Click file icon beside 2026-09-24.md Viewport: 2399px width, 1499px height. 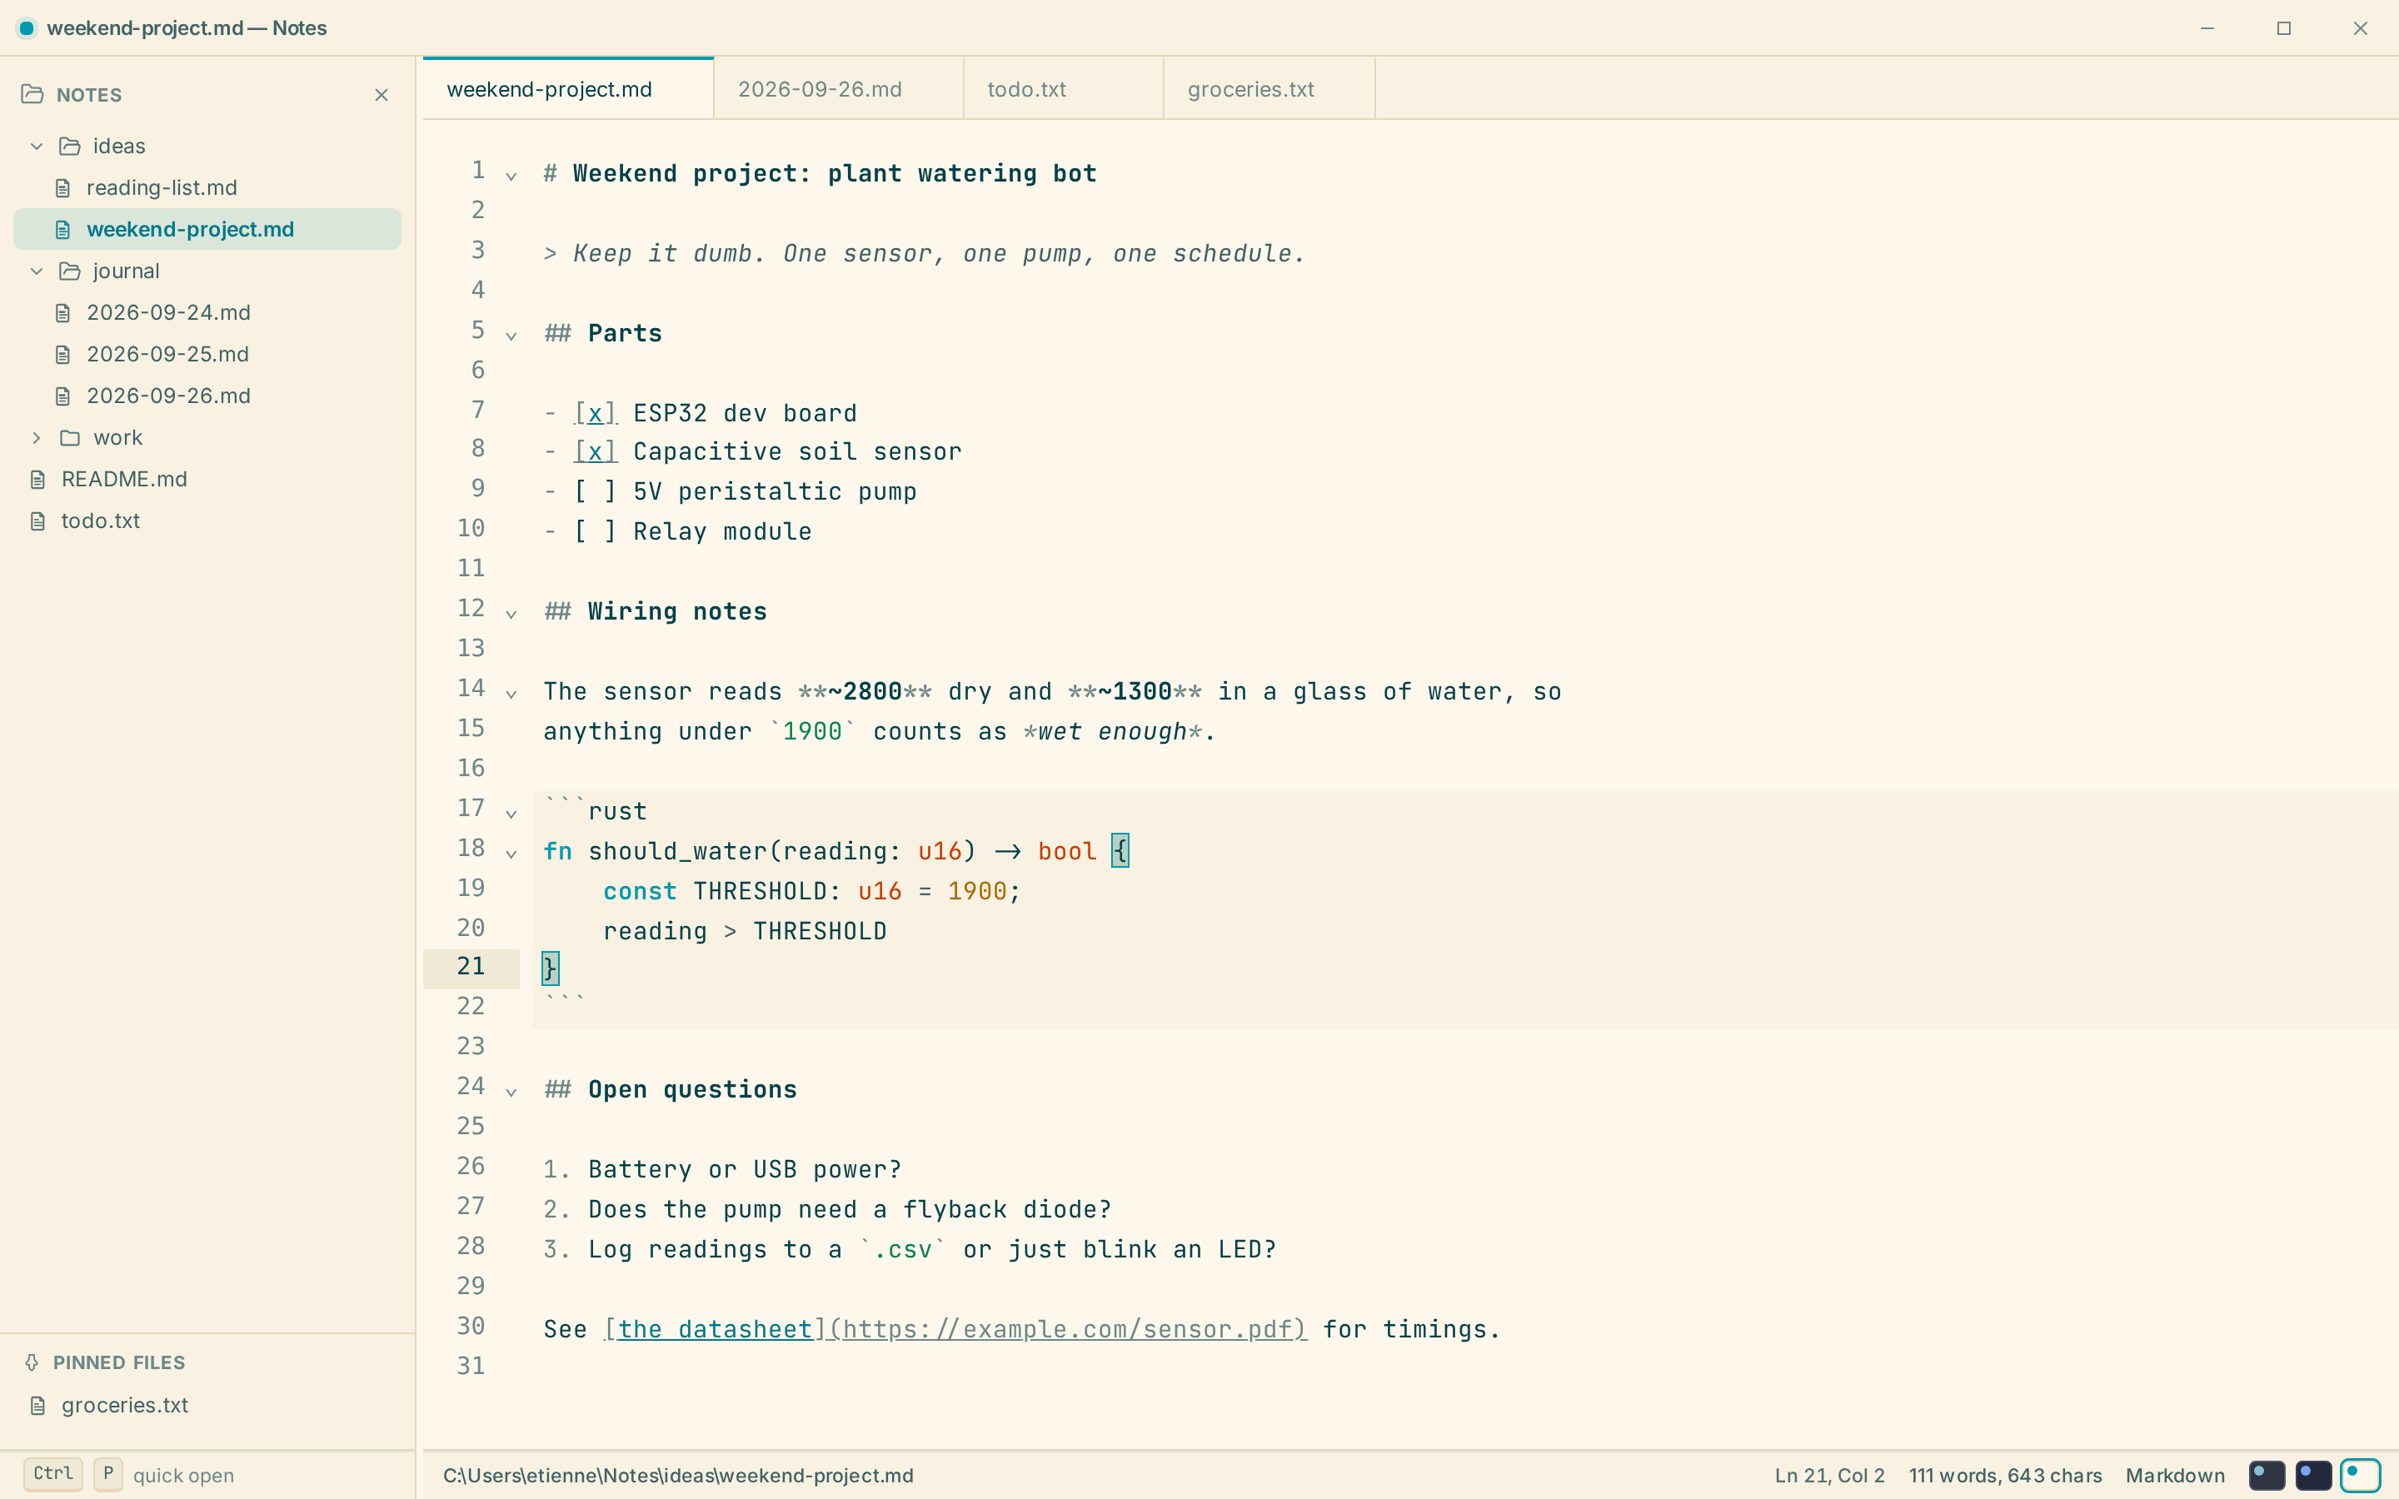(x=62, y=312)
